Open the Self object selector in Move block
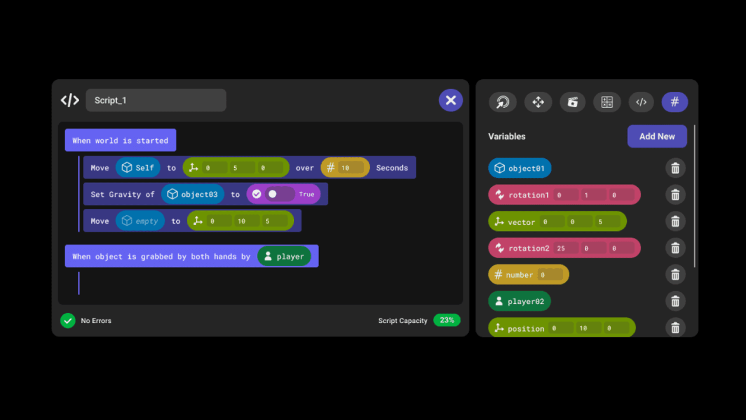 [x=138, y=167]
